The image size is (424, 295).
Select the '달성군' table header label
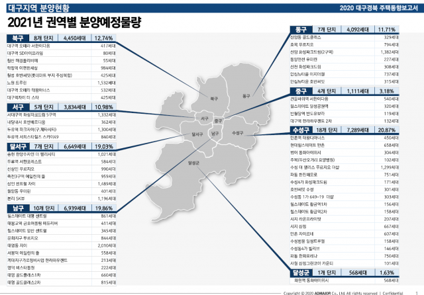pyautogui.click(x=301, y=273)
